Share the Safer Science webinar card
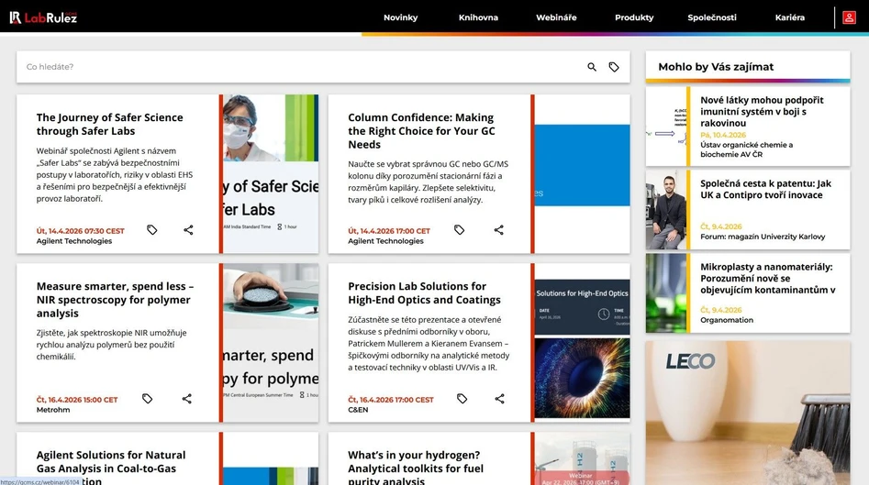The image size is (869, 485). 188,230
